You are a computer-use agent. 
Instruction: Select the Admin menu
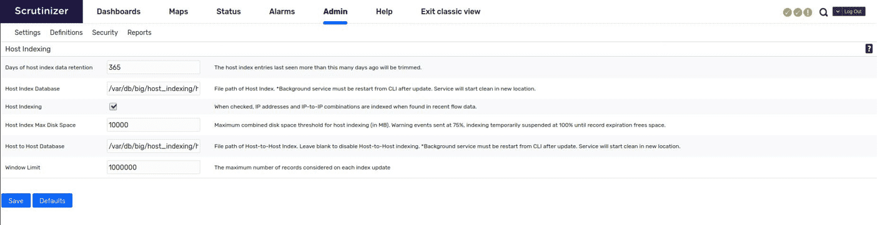(335, 11)
